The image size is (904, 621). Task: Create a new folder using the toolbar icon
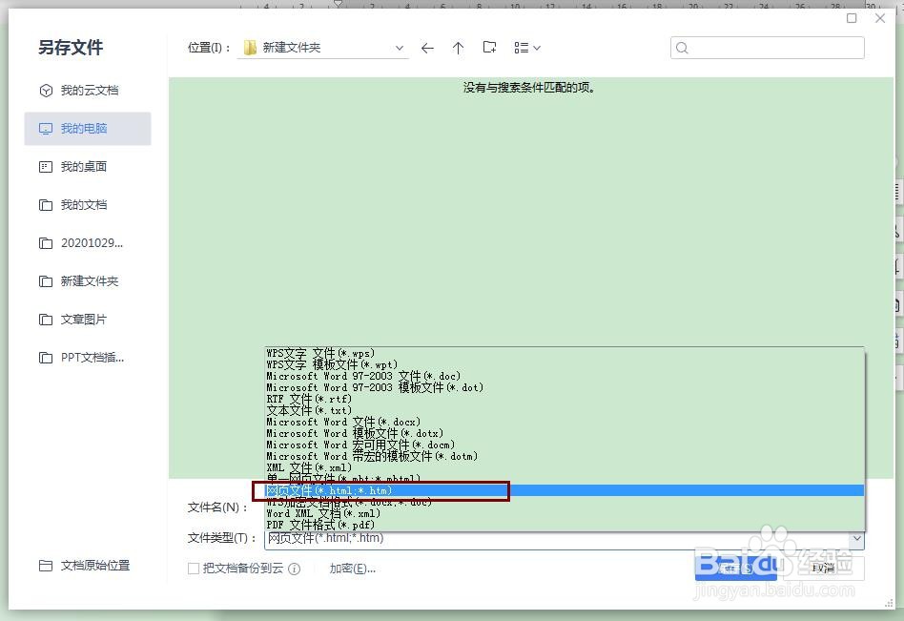point(489,47)
